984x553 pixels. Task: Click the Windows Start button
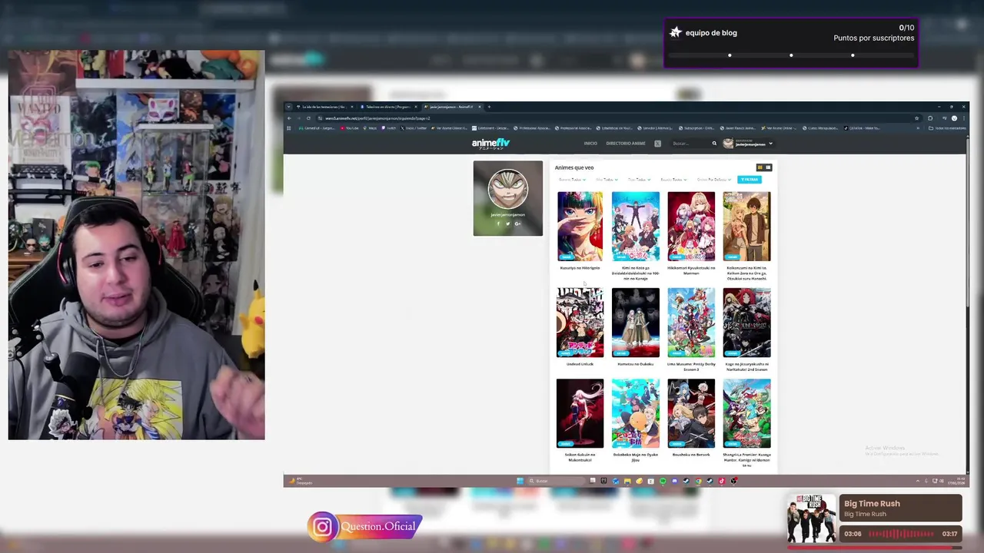click(x=520, y=481)
